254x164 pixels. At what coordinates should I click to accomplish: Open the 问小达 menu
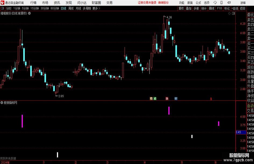(x=82, y=3)
